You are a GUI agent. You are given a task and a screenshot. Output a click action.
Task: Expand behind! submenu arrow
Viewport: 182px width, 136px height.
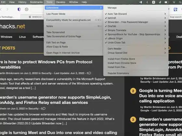pyautogui.click(x=165, y=18)
